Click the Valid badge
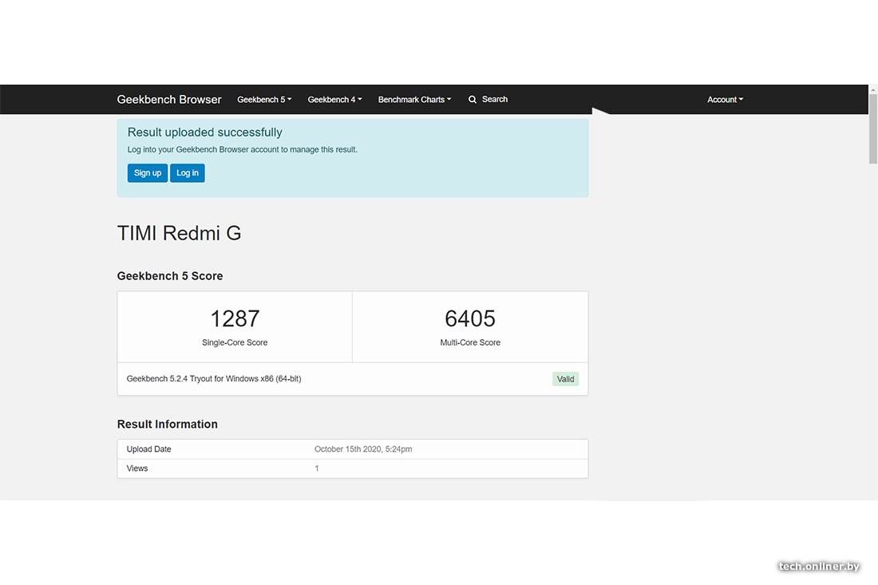Screen dimensions: 878x585 (x=566, y=379)
